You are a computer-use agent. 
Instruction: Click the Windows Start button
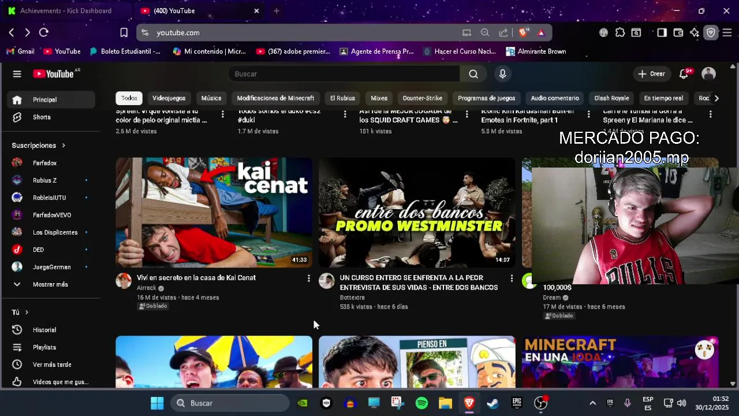point(157,403)
